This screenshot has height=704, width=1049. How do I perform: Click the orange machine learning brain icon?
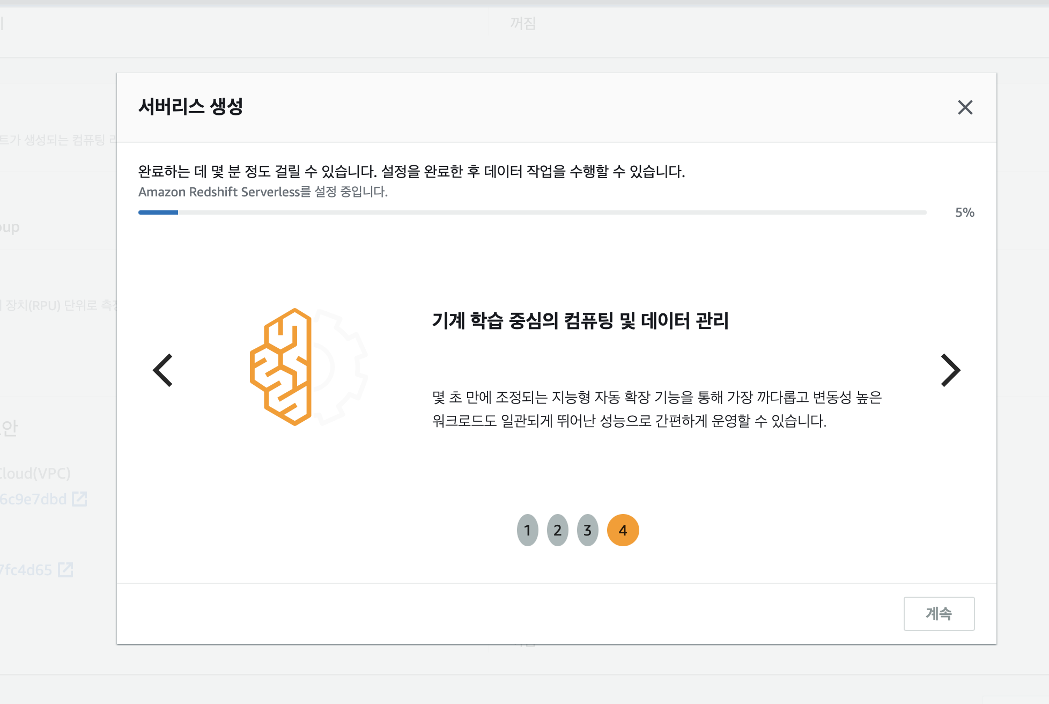281,367
